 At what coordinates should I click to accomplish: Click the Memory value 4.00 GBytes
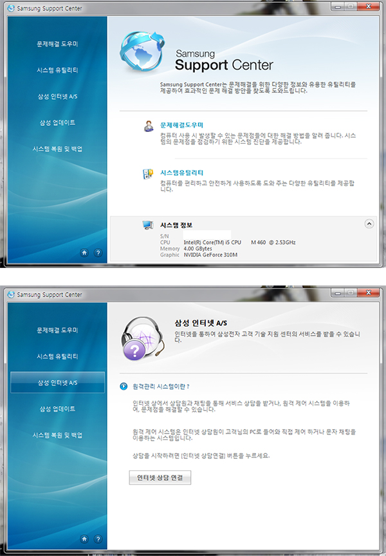198,249
